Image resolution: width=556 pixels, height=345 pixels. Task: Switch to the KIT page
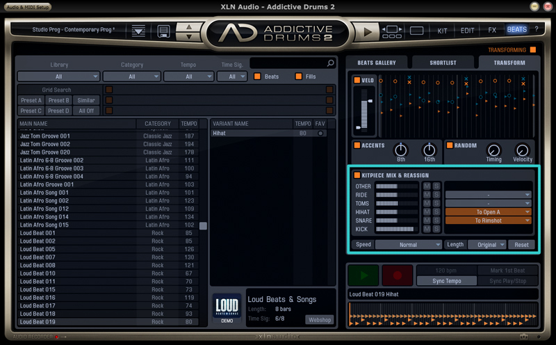pyautogui.click(x=442, y=31)
